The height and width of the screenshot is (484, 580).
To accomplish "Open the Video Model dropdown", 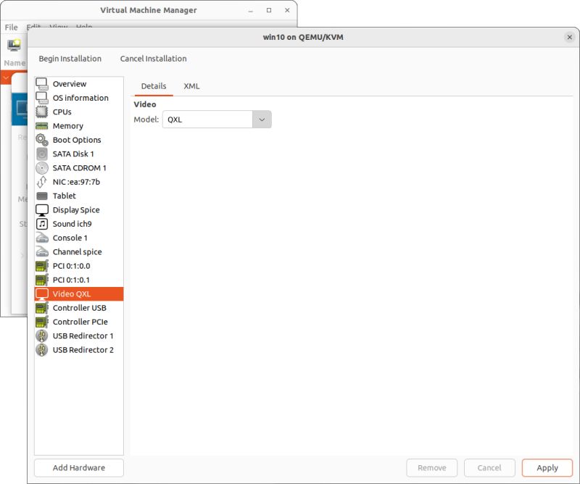I will point(262,119).
